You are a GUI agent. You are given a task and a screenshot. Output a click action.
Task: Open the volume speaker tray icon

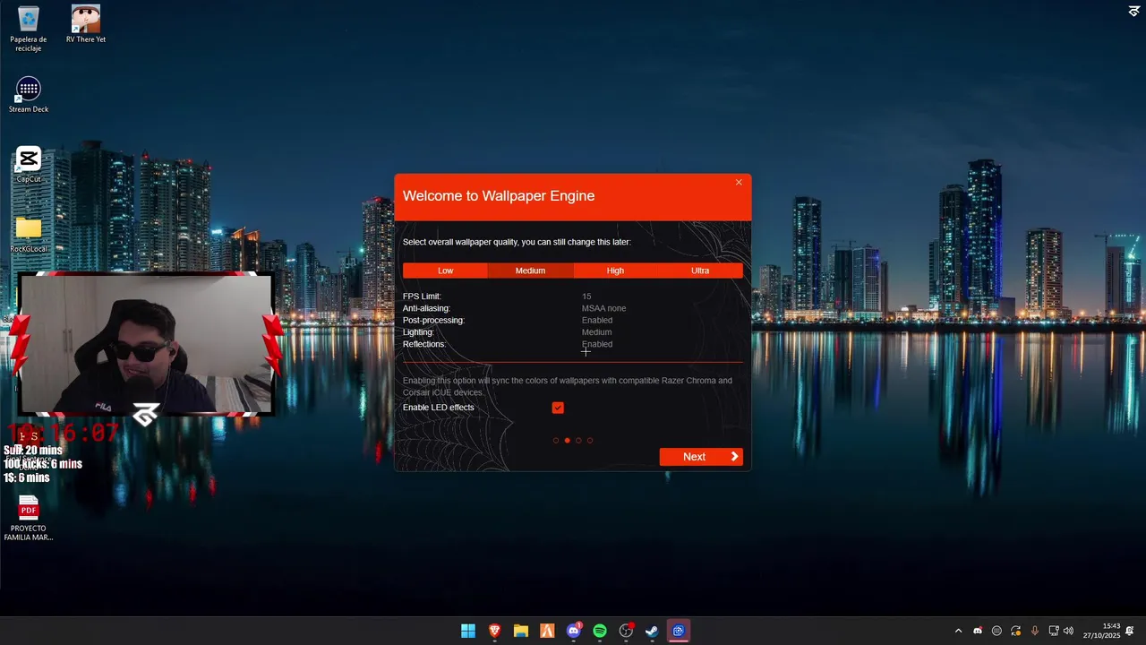coord(1068,631)
